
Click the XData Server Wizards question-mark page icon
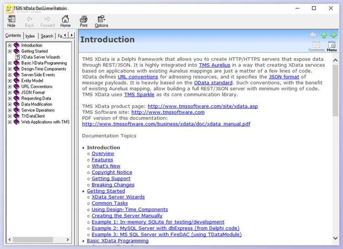click(x=17, y=57)
